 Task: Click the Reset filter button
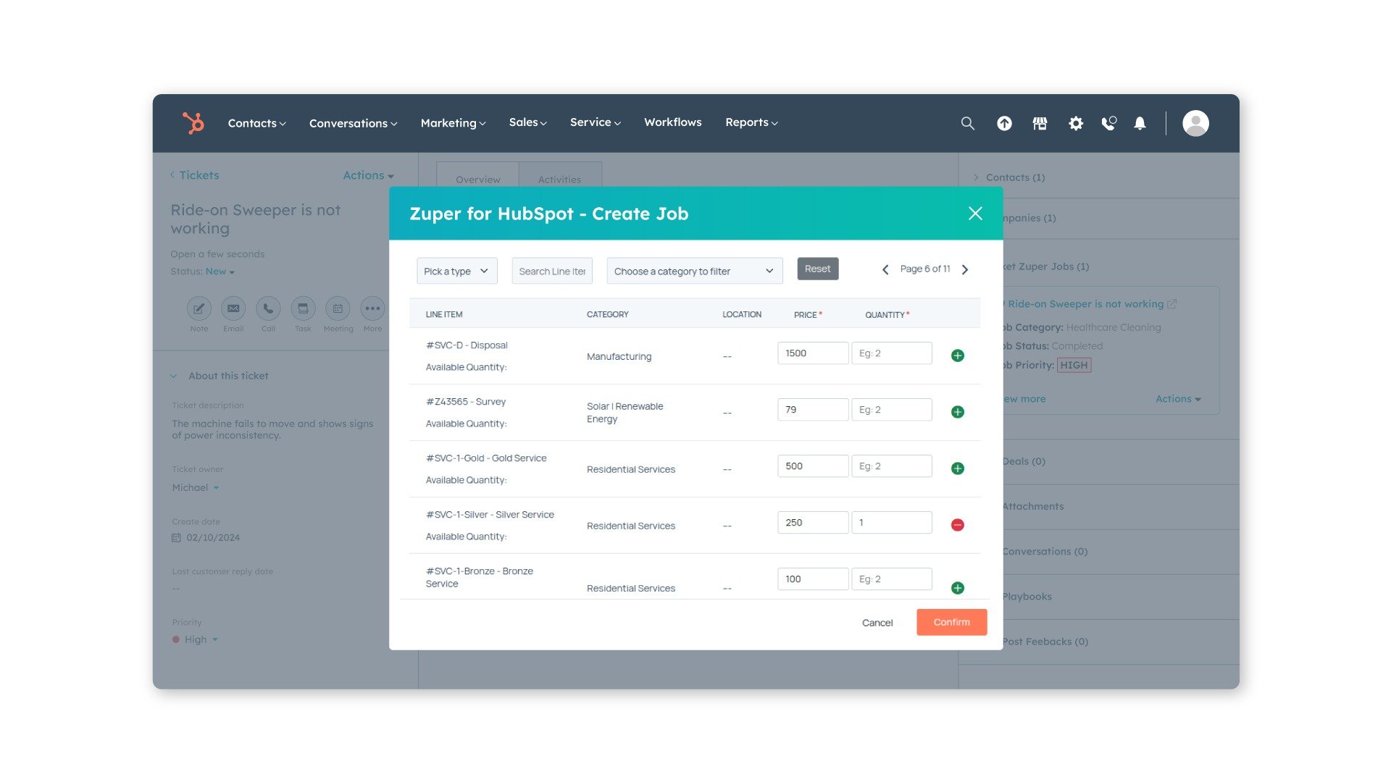pyautogui.click(x=817, y=269)
